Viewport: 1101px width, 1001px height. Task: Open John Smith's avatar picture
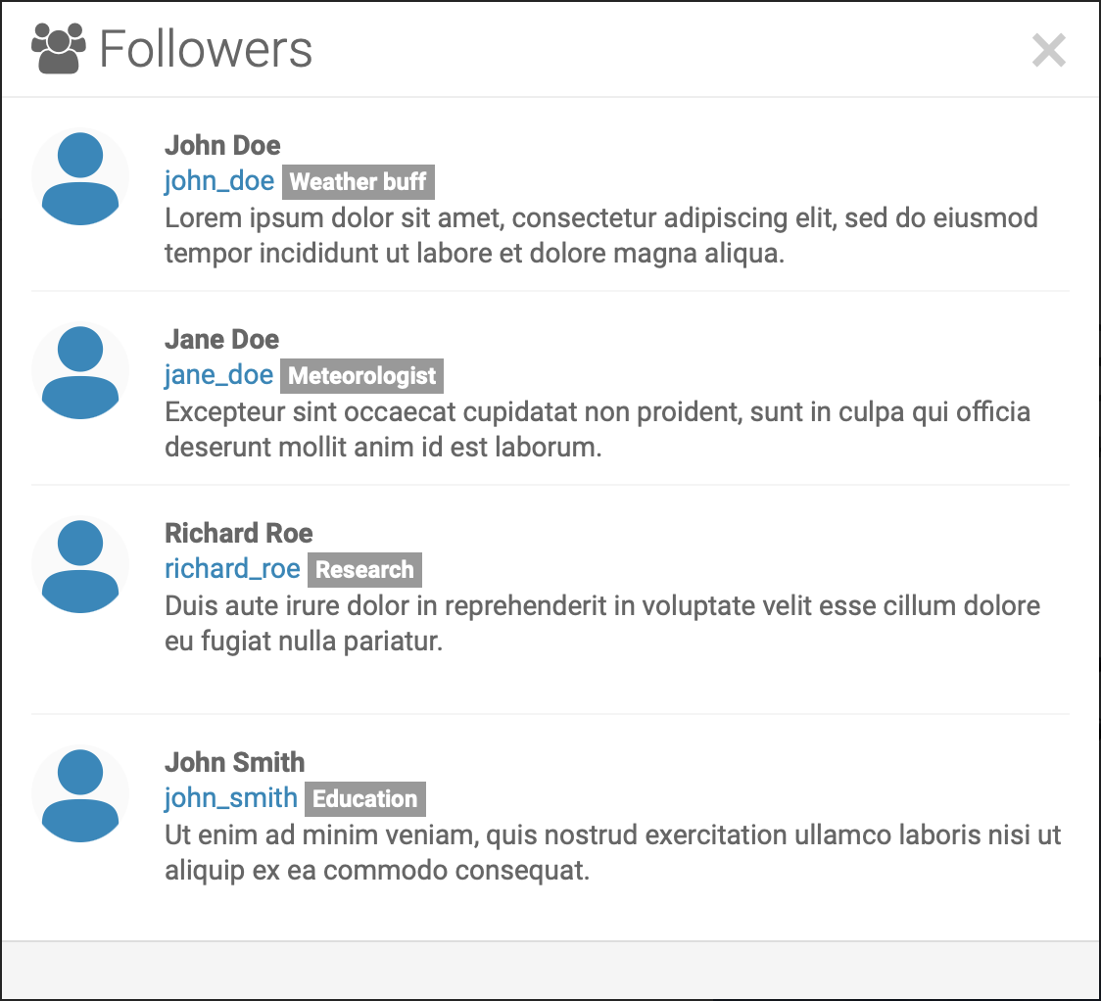(80, 795)
